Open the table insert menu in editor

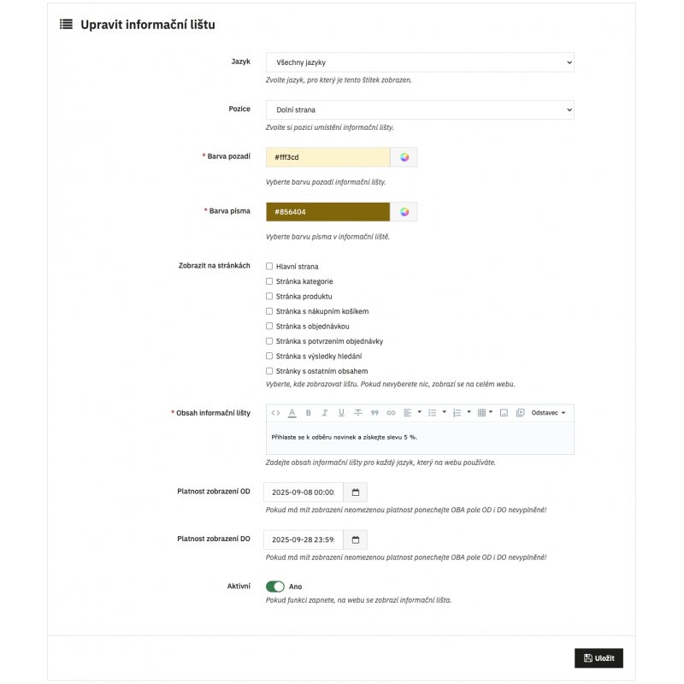click(x=484, y=413)
